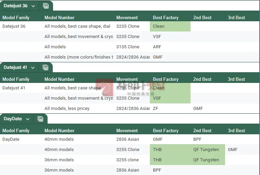Select the BPF cell for 36mm 2836 Asian
260x175 pixels.
coord(157,170)
